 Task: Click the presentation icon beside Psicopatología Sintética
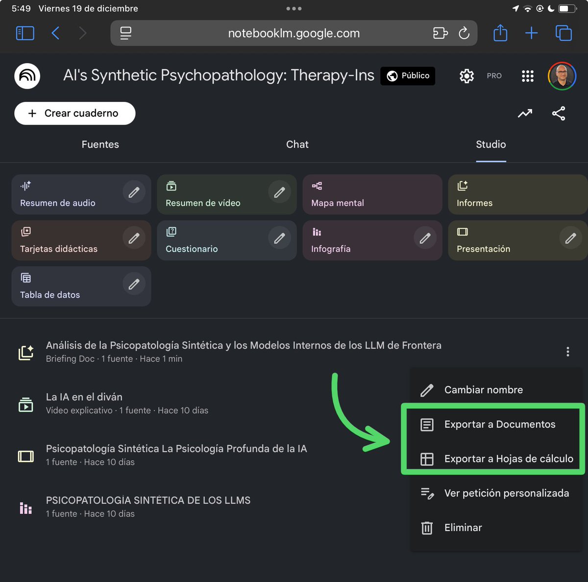click(x=26, y=456)
